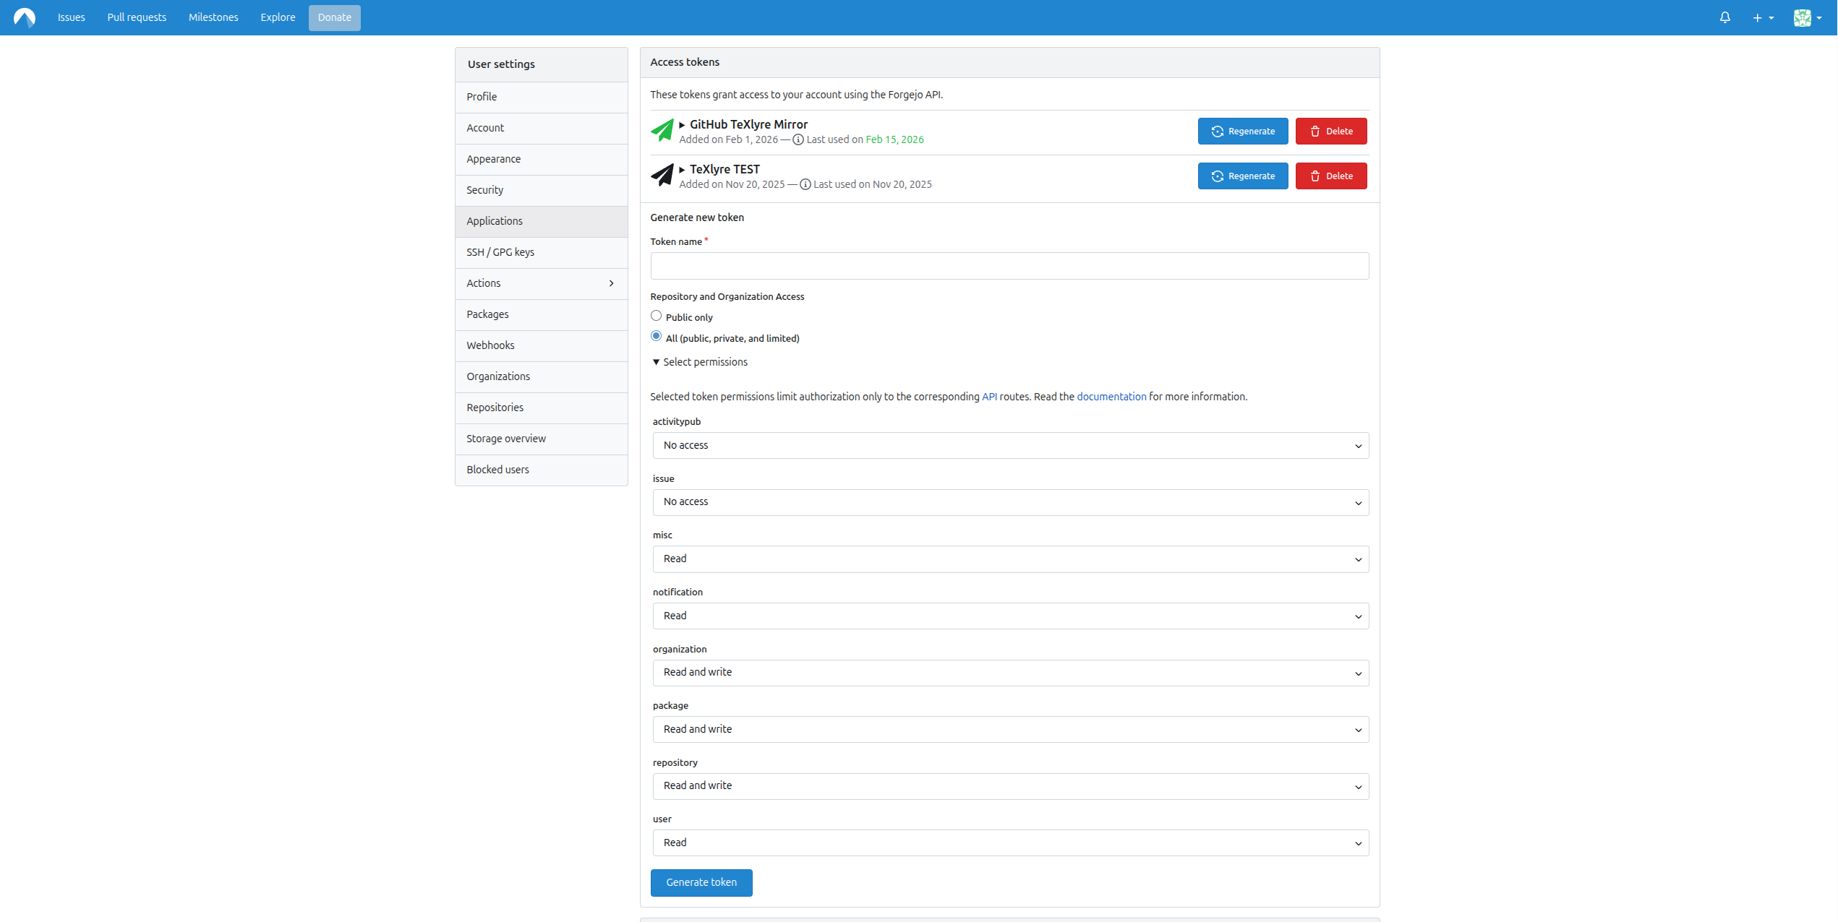Open the activitypub access dropdown
Viewport: 1838px width, 922px height.
pyautogui.click(x=1009, y=445)
